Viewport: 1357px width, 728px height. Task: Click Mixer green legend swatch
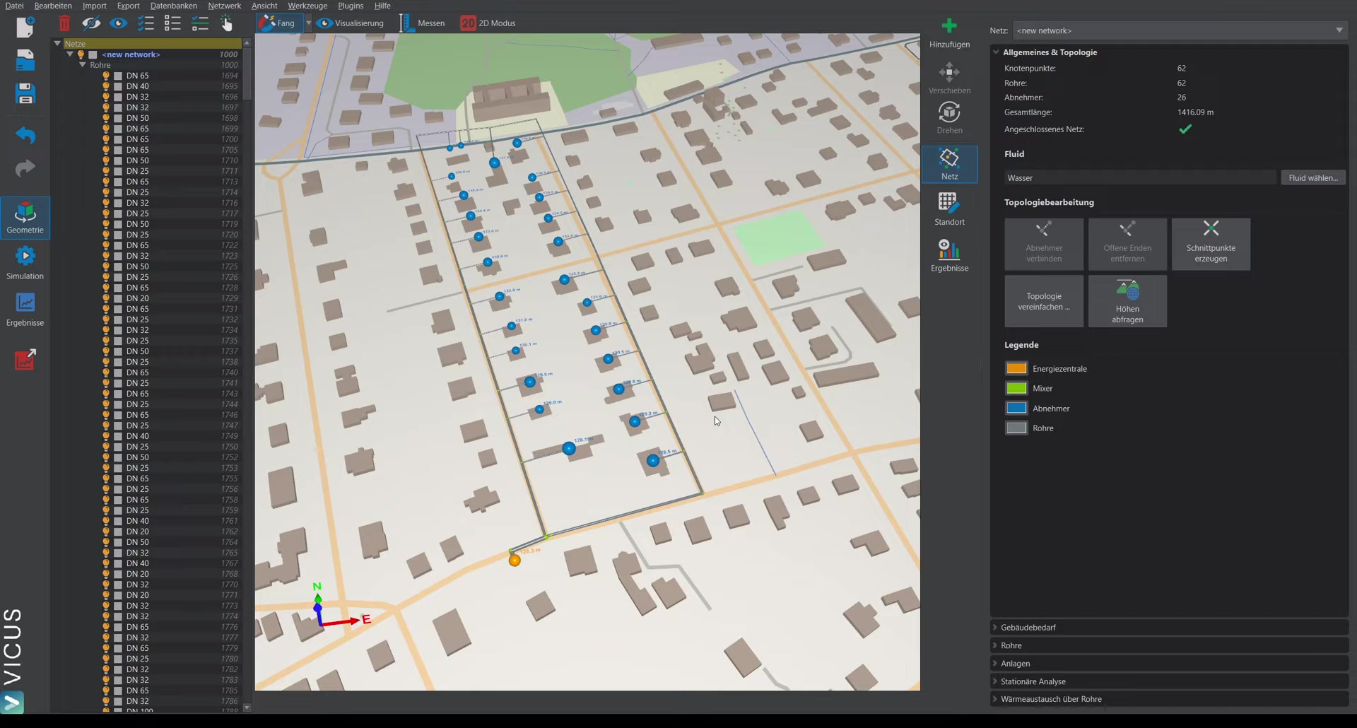(x=1016, y=388)
